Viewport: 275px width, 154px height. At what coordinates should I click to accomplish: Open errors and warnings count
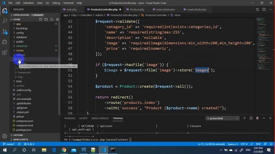coord(29,144)
